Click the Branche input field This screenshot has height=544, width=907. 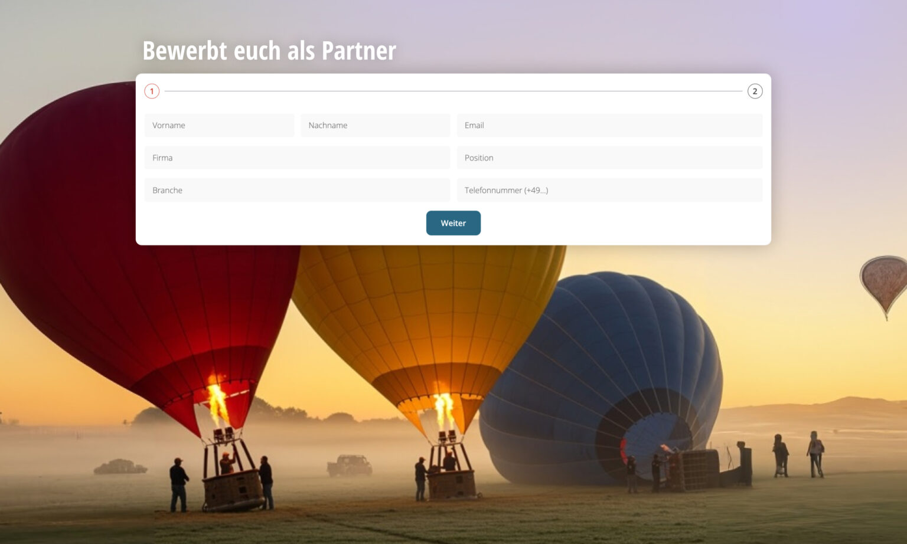point(297,191)
